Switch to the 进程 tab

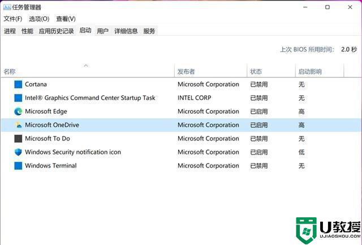(x=10, y=31)
